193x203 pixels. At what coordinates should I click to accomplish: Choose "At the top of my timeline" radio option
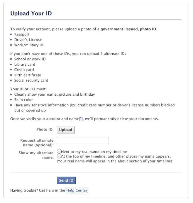(x=59, y=156)
